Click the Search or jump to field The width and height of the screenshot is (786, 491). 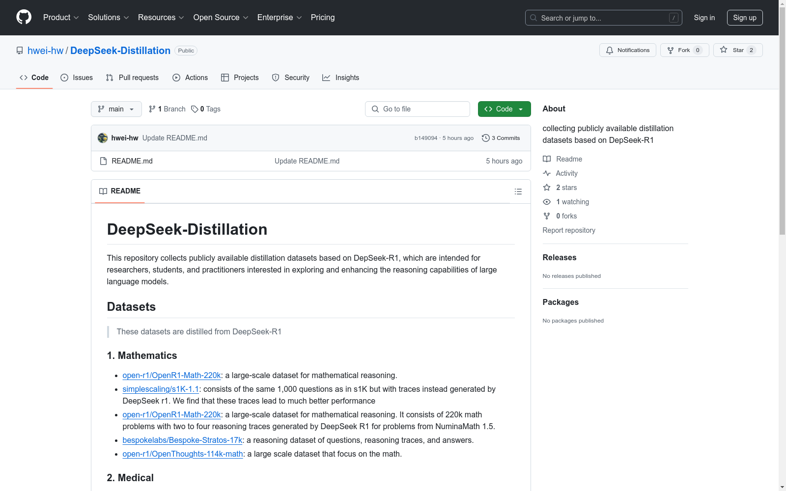(x=604, y=18)
